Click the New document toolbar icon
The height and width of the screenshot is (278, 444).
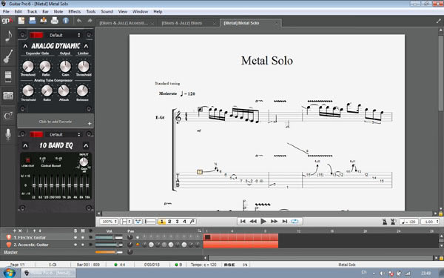(21, 21)
